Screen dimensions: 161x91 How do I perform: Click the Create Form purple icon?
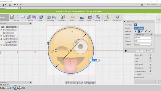[x=34, y=17]
